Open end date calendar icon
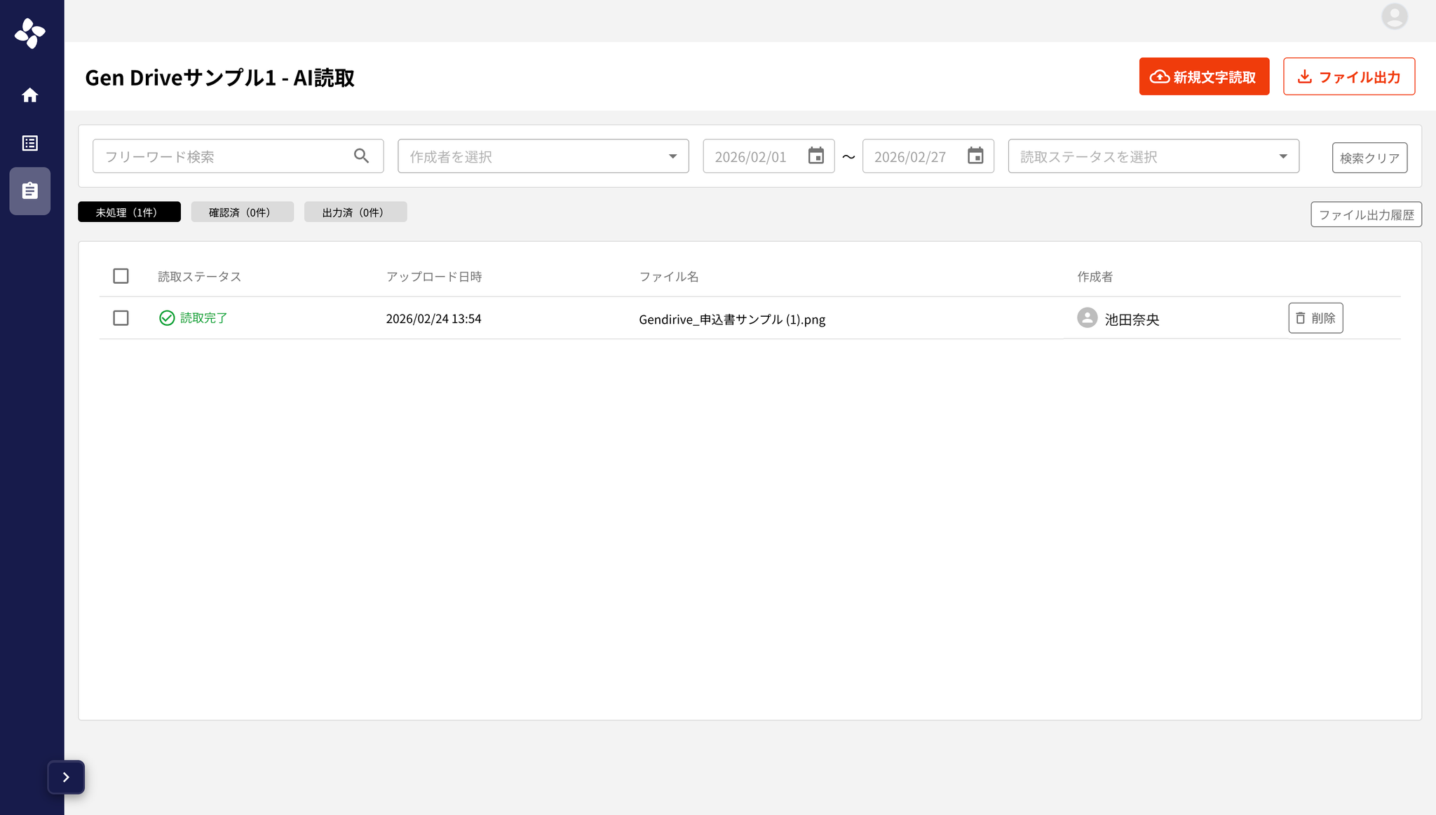Viewport: 1436px width, 815px height. [x=975, y=156]
